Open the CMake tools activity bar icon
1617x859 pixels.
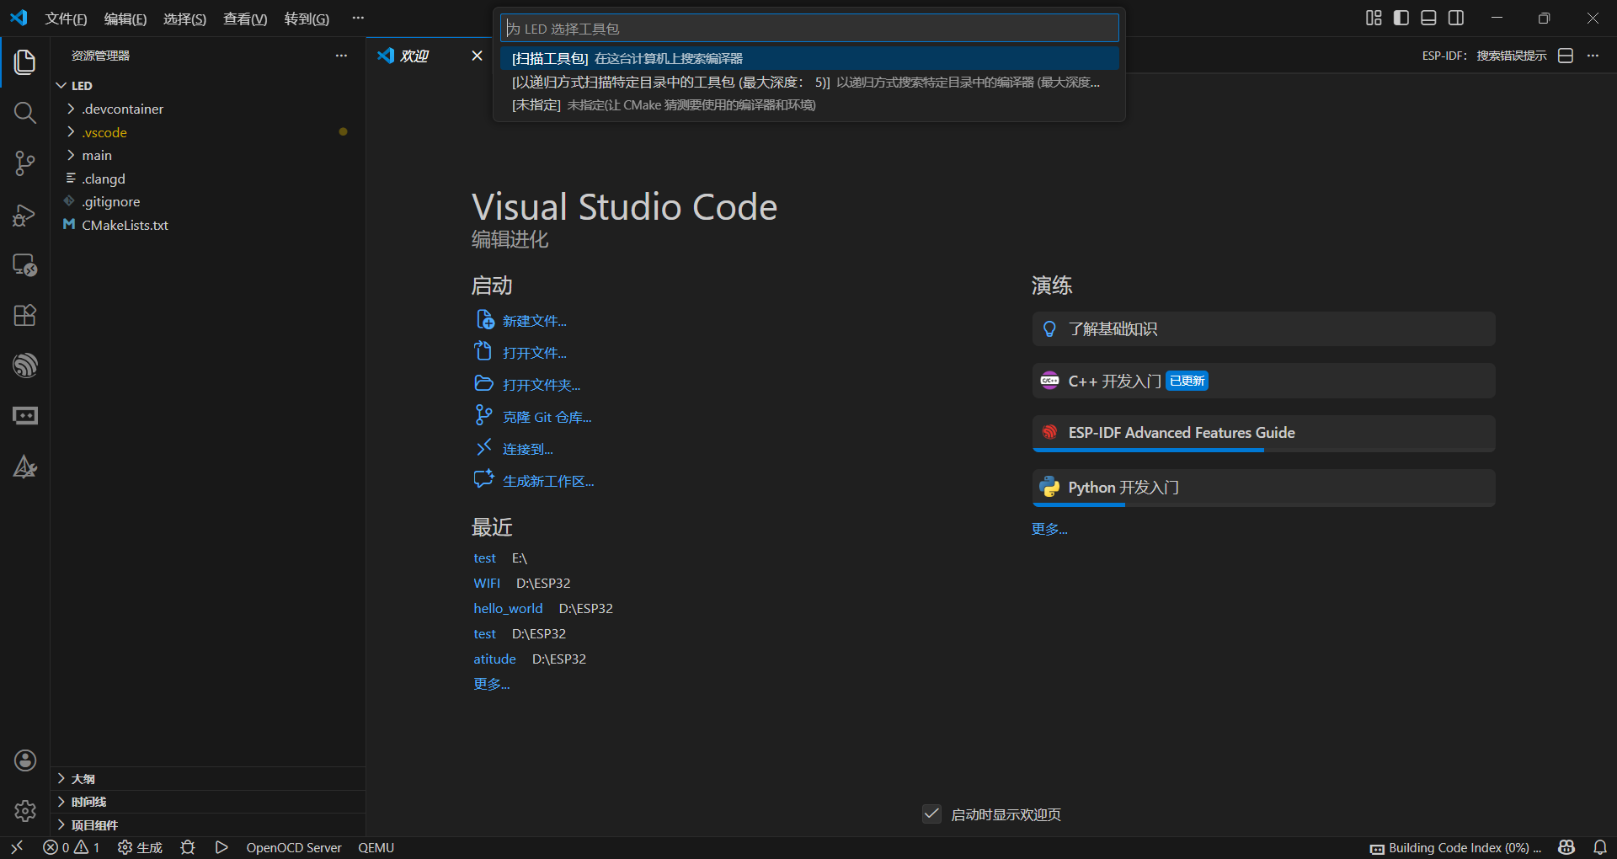(24, 467)
